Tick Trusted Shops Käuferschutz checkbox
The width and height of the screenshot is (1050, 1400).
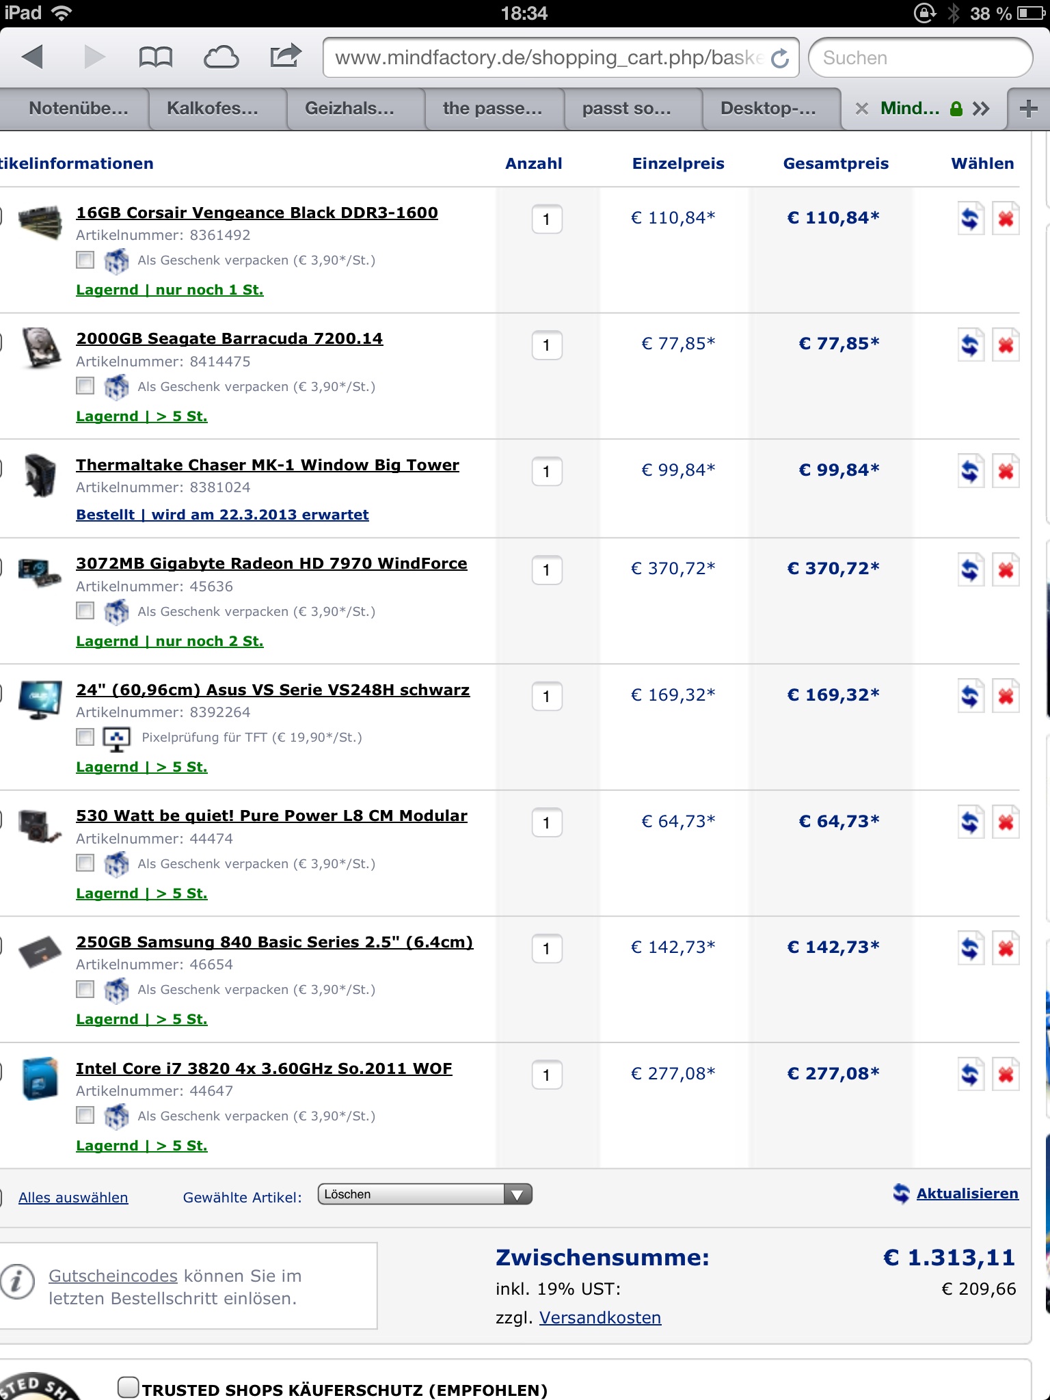click(x=128, y=1387)
